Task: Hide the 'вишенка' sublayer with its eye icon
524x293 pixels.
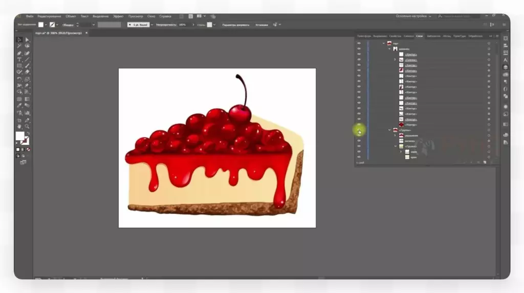Action: coord(359,48)
